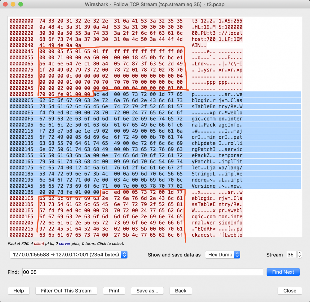This screenshot has height=302, width=310.
Task: Click ASCII text 't3 12.2. 1.AS:255'
Action: 217,21
